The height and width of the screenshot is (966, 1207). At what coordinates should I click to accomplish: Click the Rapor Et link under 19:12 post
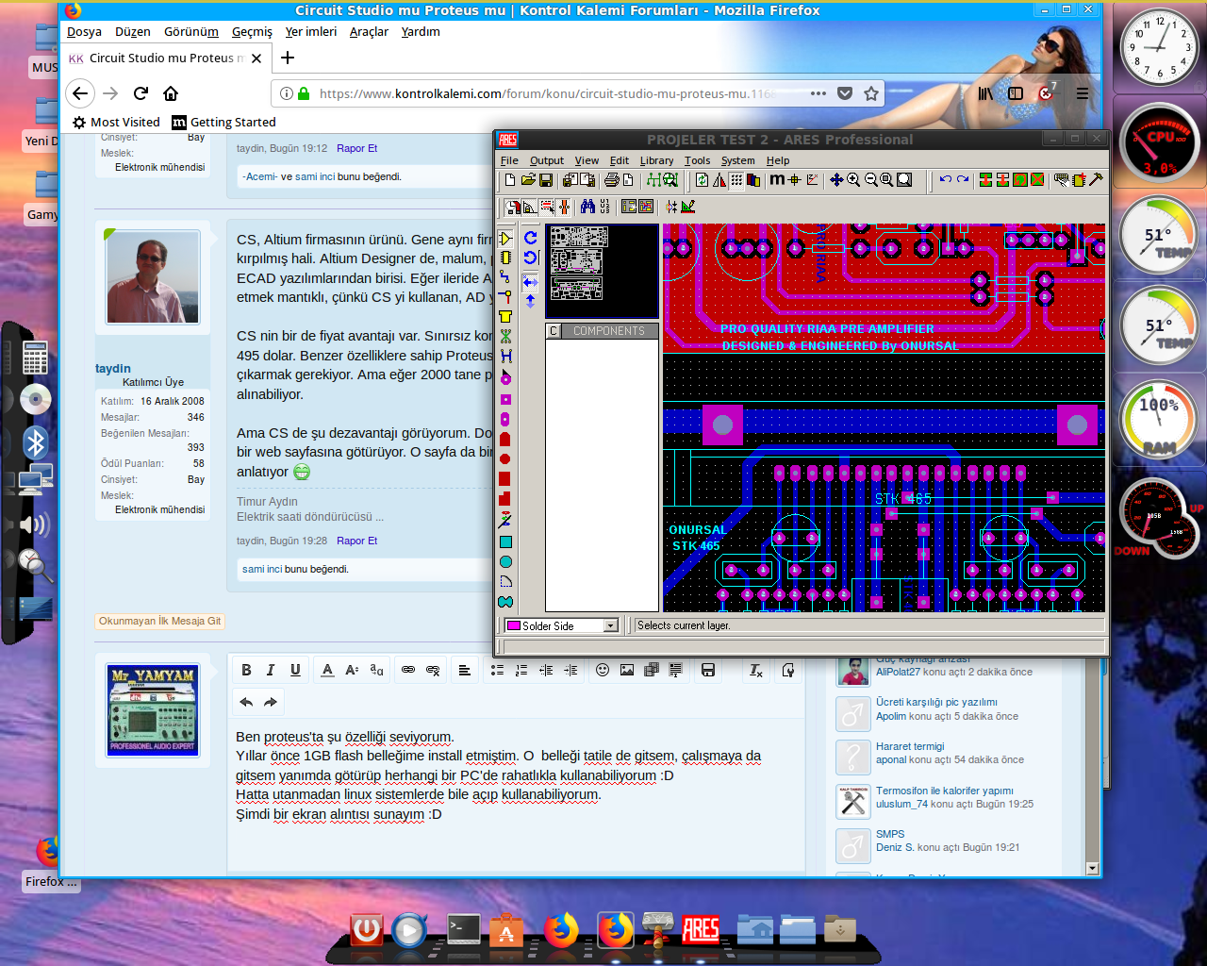click(356, 148)
